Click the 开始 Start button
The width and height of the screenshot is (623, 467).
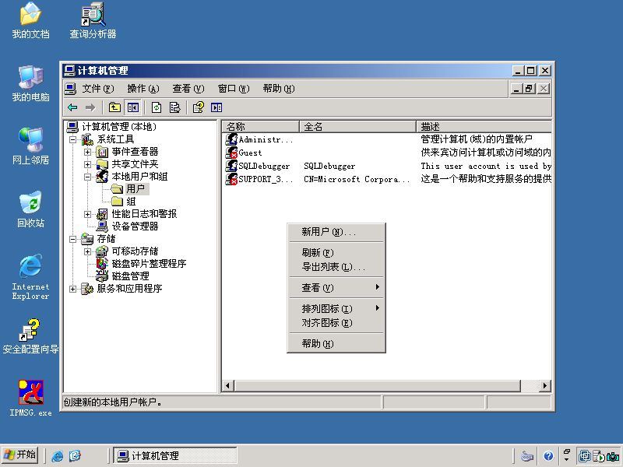point(20,455)
